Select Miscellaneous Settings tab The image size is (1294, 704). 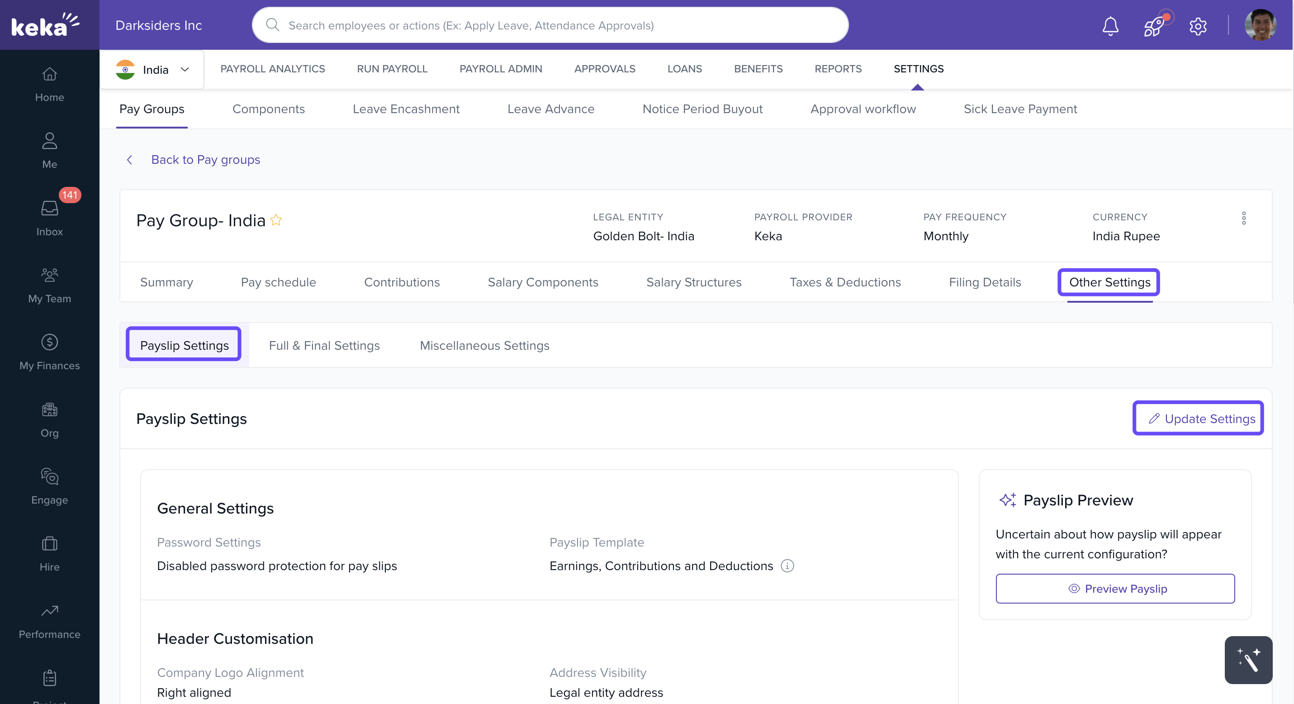tap(484, 346)
